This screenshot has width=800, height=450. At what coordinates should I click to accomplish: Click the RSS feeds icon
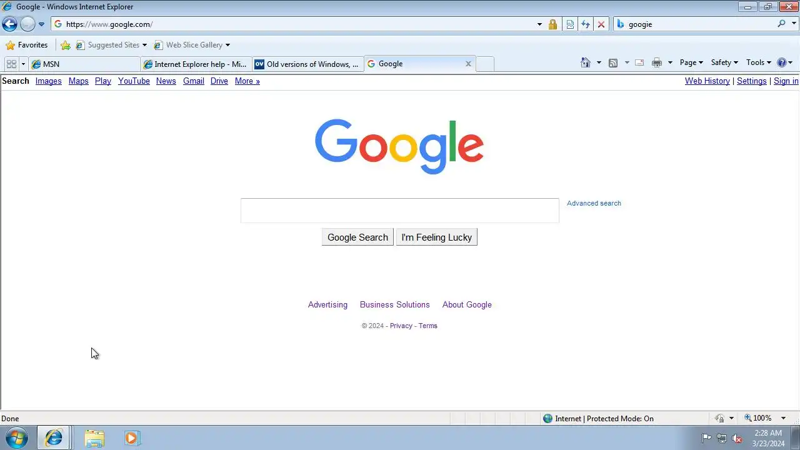613,62
